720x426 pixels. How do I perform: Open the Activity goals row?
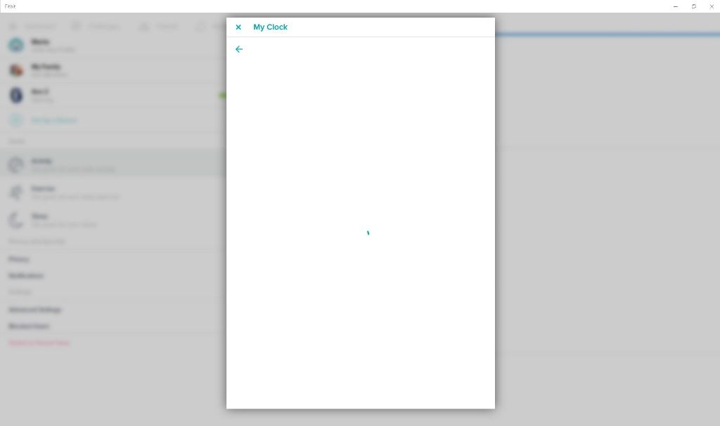tap(70, 164)
